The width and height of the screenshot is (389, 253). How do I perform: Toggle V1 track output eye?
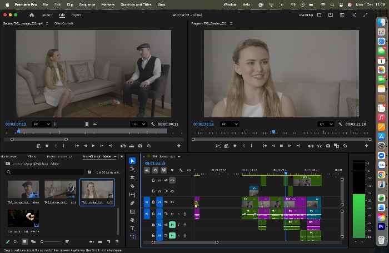(x=172, y=202)
